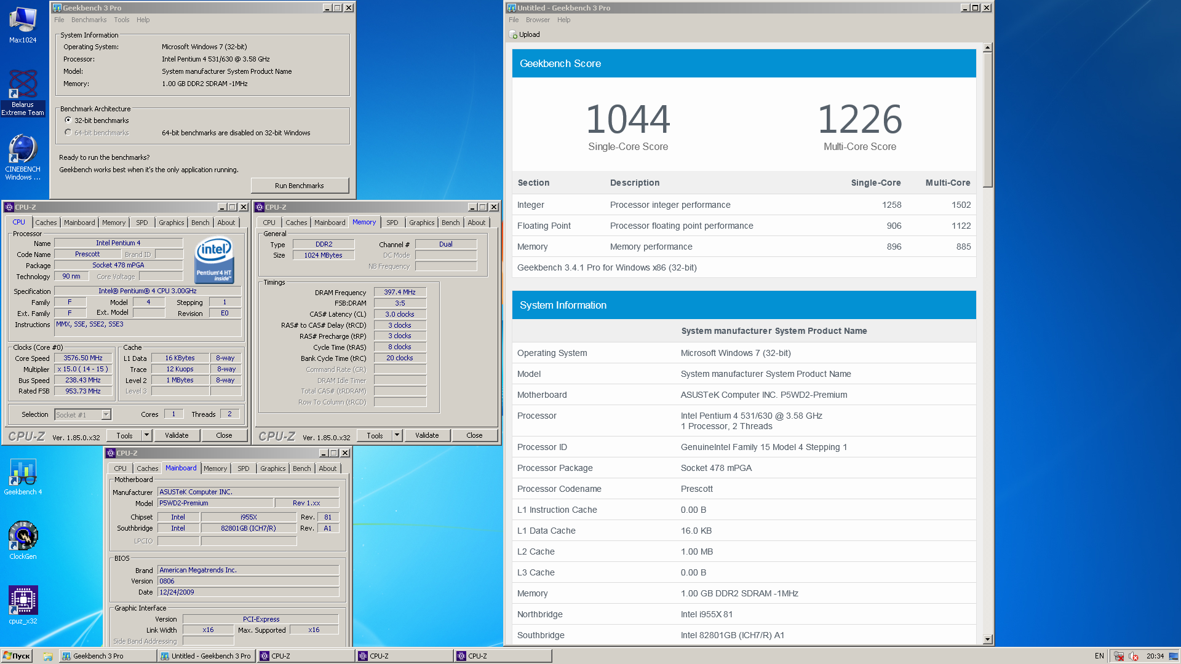Open Help menu in Geekbench results window
1181x664 pixels.
pos(563,20)
